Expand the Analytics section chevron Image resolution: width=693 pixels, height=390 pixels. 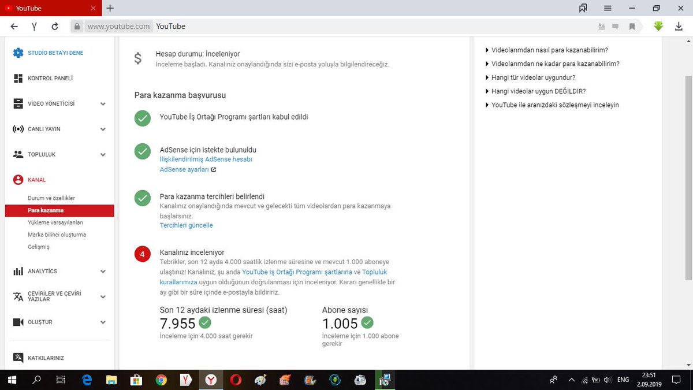point(103,272)
